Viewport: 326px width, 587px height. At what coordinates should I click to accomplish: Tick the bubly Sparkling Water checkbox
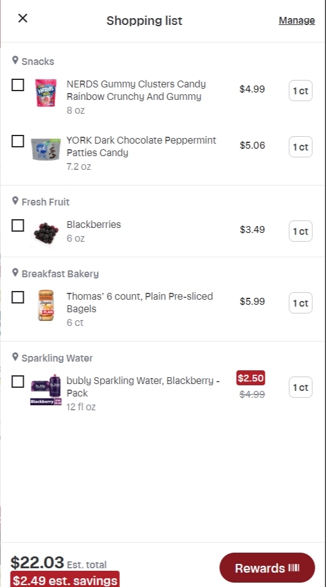click(x=18, y=382)
